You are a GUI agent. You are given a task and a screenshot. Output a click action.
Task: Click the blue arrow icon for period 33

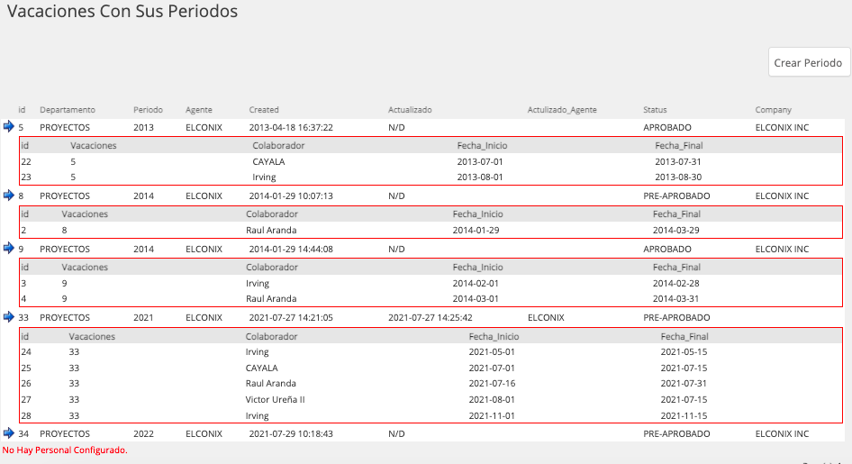tap(9, 317)
